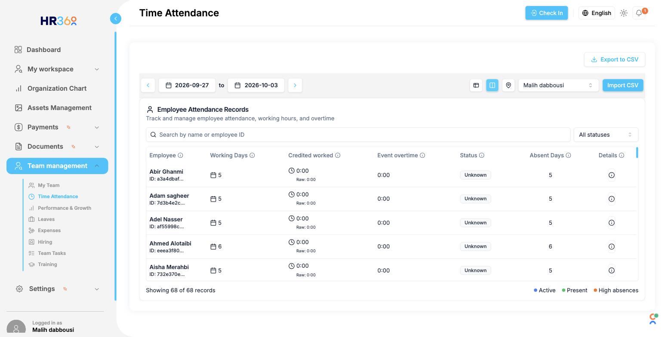Open the location map pin view
This screenshot has height=337, width=668.
(508, 85)
